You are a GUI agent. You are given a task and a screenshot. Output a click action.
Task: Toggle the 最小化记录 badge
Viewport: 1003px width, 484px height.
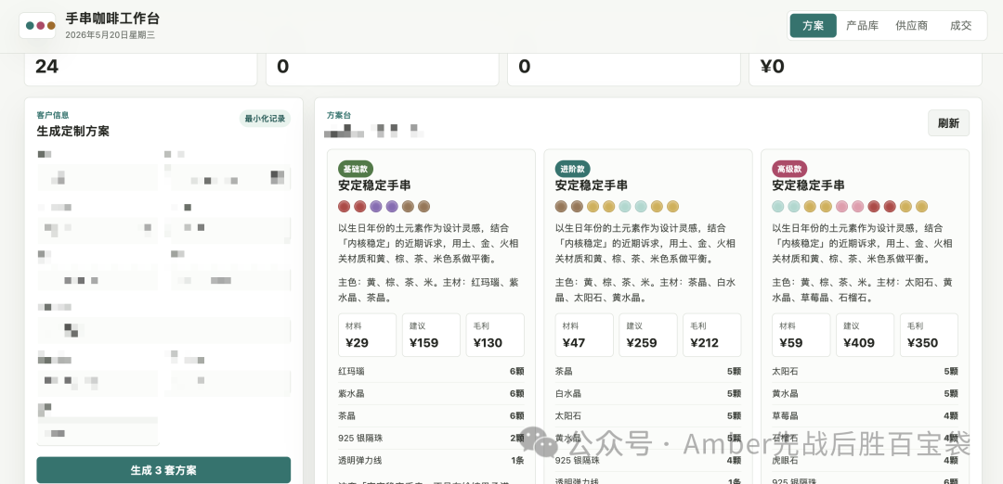(x=265, y=118)
